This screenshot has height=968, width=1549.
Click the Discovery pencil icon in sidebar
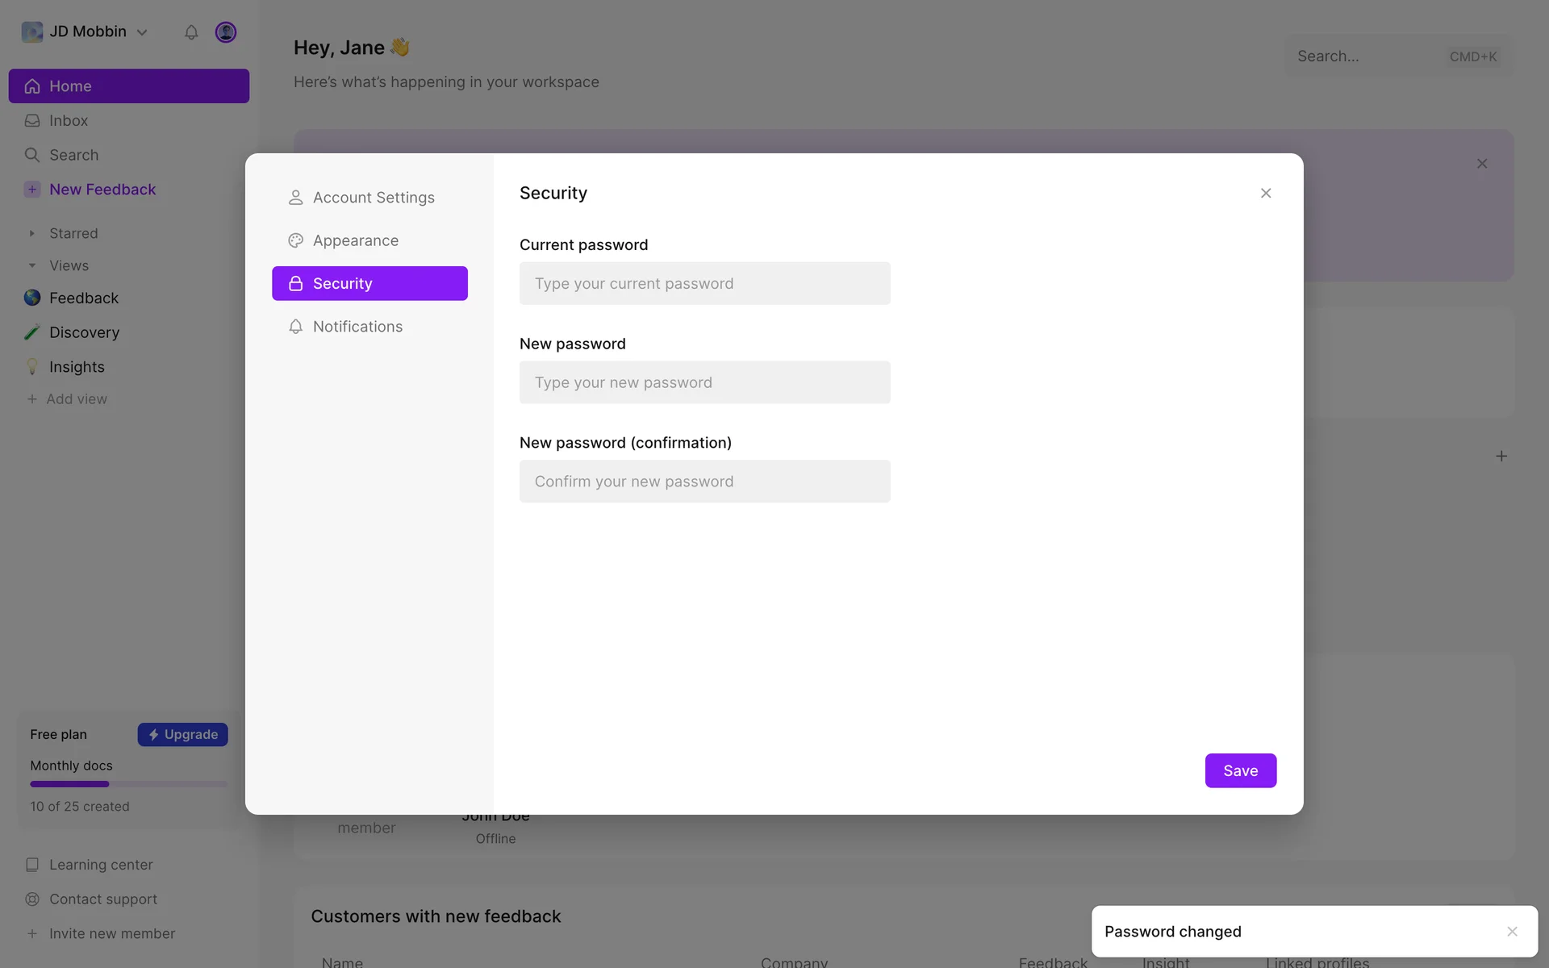coord(32,332)
